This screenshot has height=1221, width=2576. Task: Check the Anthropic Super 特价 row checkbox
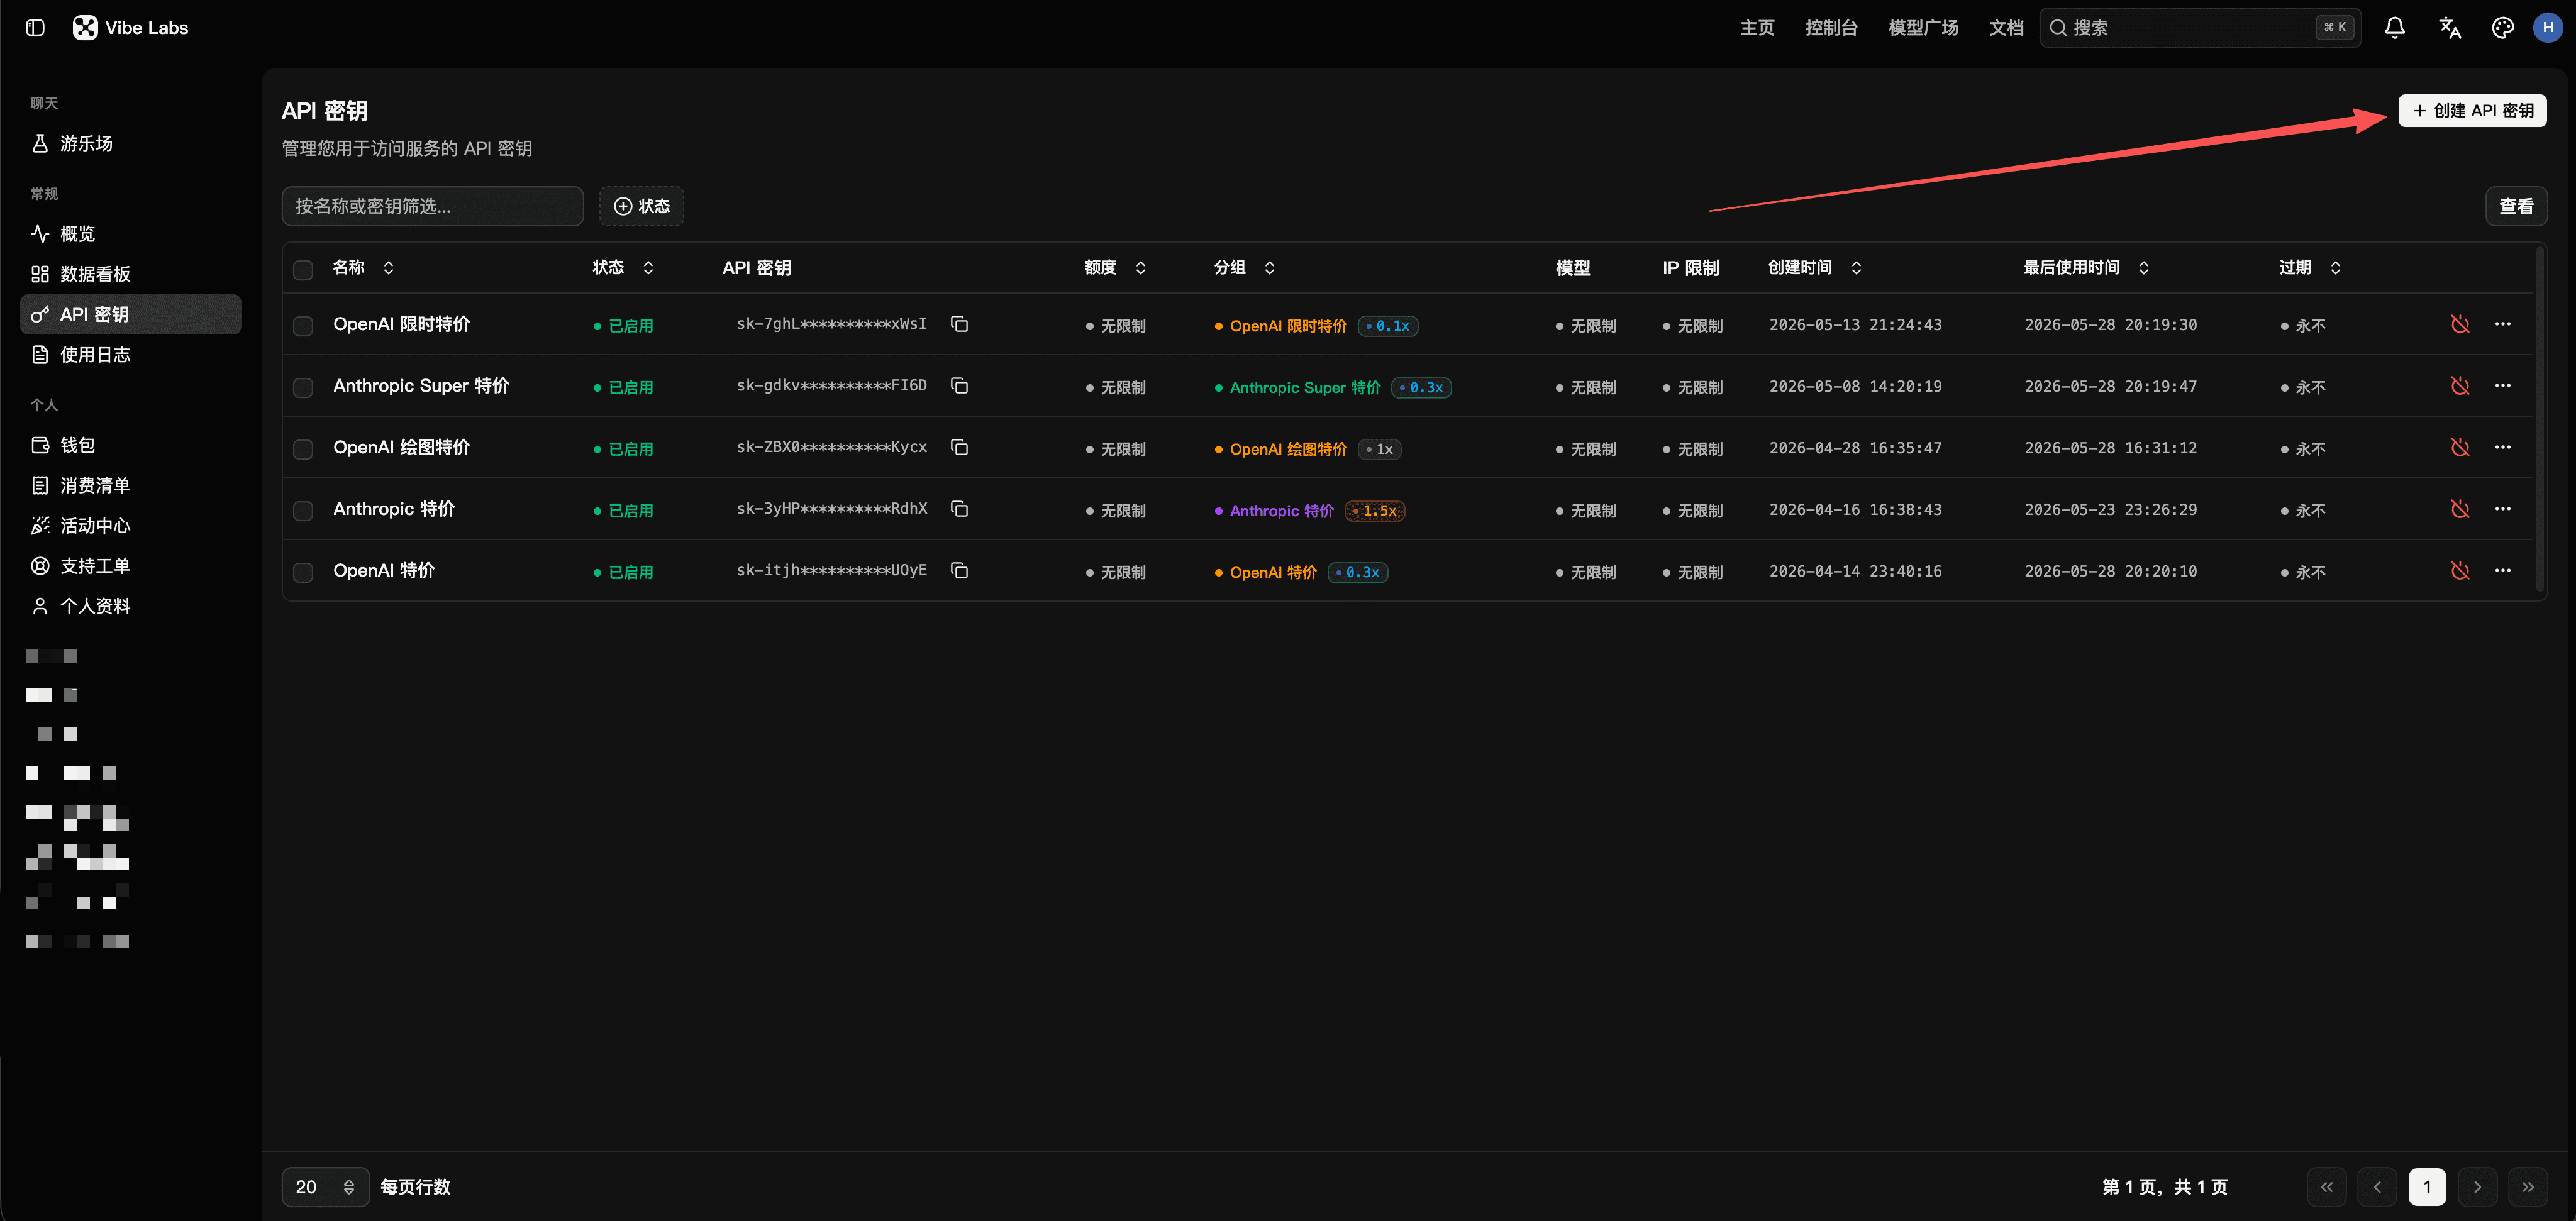coord(303,387)
